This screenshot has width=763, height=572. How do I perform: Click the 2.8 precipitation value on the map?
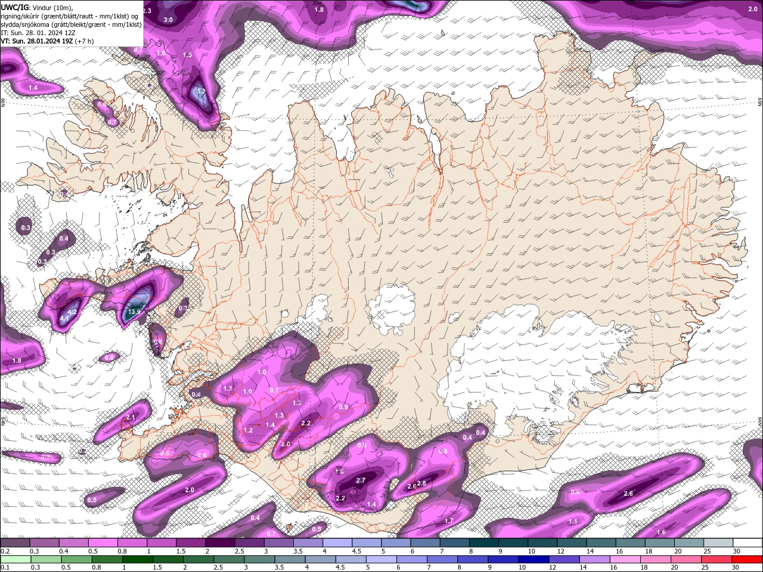421,483
